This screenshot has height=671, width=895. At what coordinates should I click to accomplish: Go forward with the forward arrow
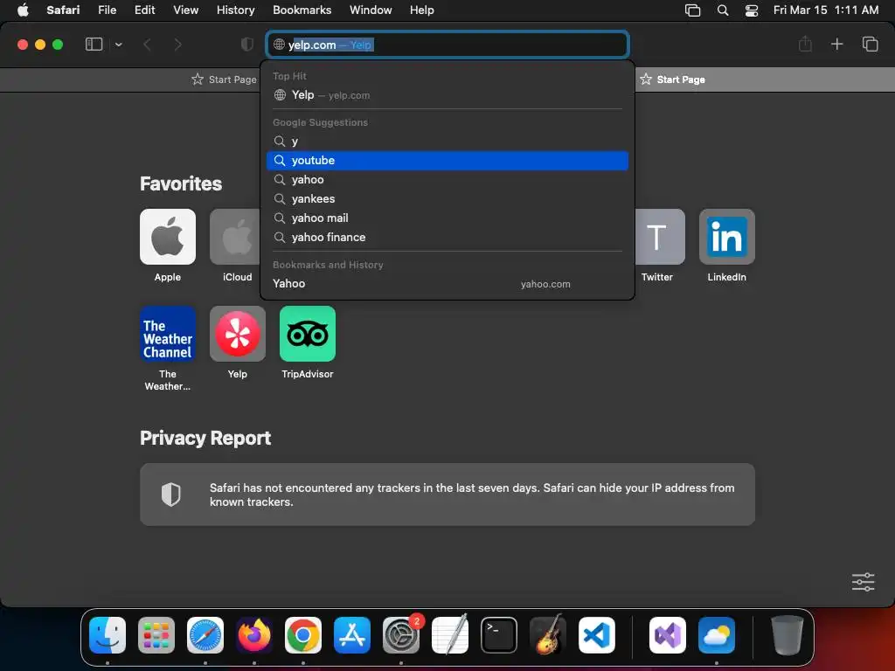(177, 45)
